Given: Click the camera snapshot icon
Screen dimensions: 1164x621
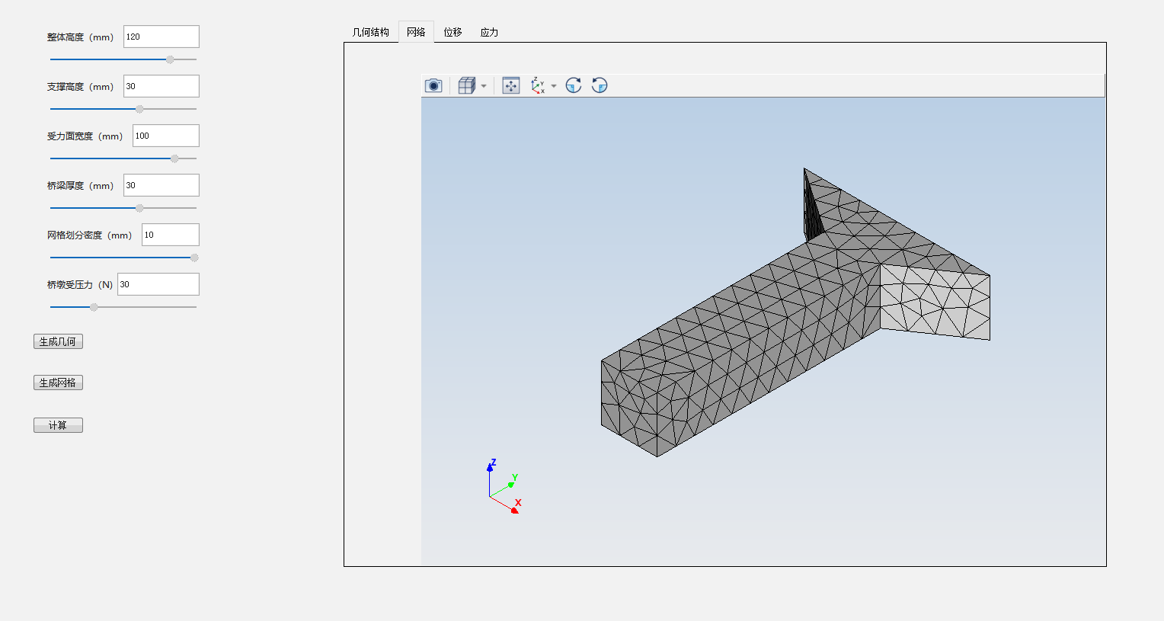Looking at the screenshot, I should (433, 85).
